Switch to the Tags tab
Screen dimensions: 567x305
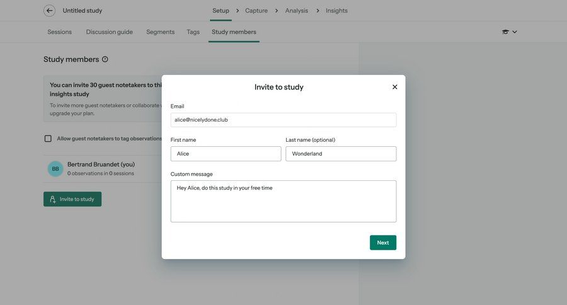pos(193,32)
